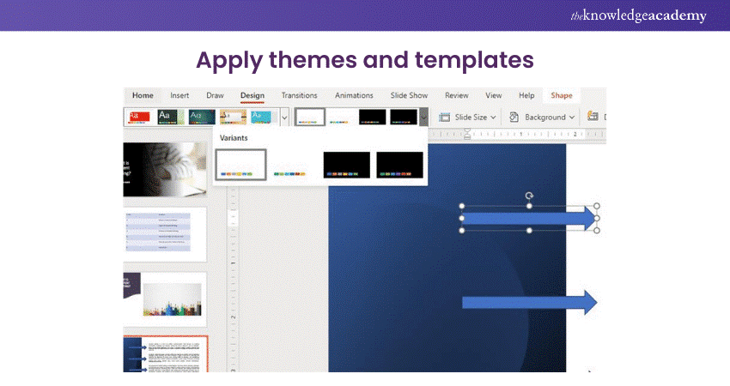
Task: Expand the themes gallery dropdown arrow
Action: pos(284,117)
